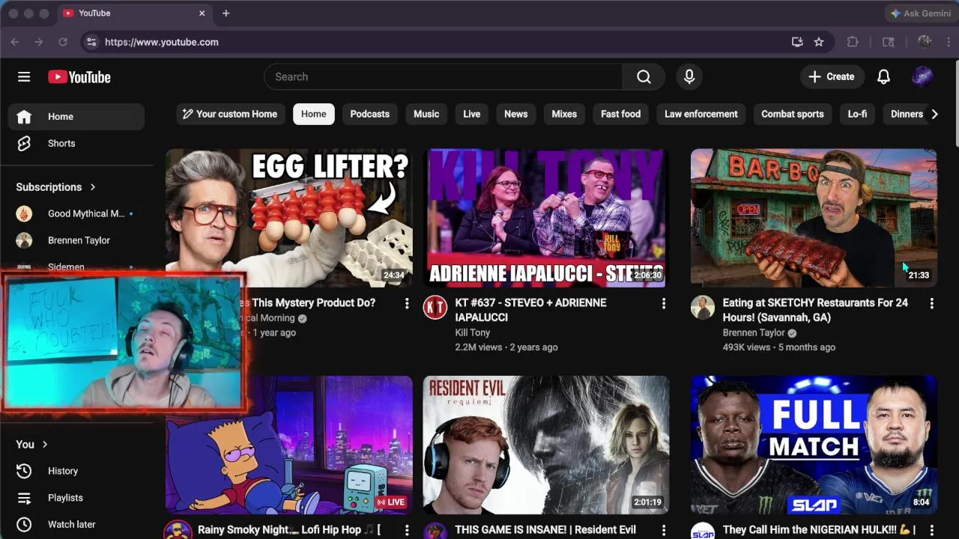Open Brennen Taylor subscription

click(x=76, y=240)
